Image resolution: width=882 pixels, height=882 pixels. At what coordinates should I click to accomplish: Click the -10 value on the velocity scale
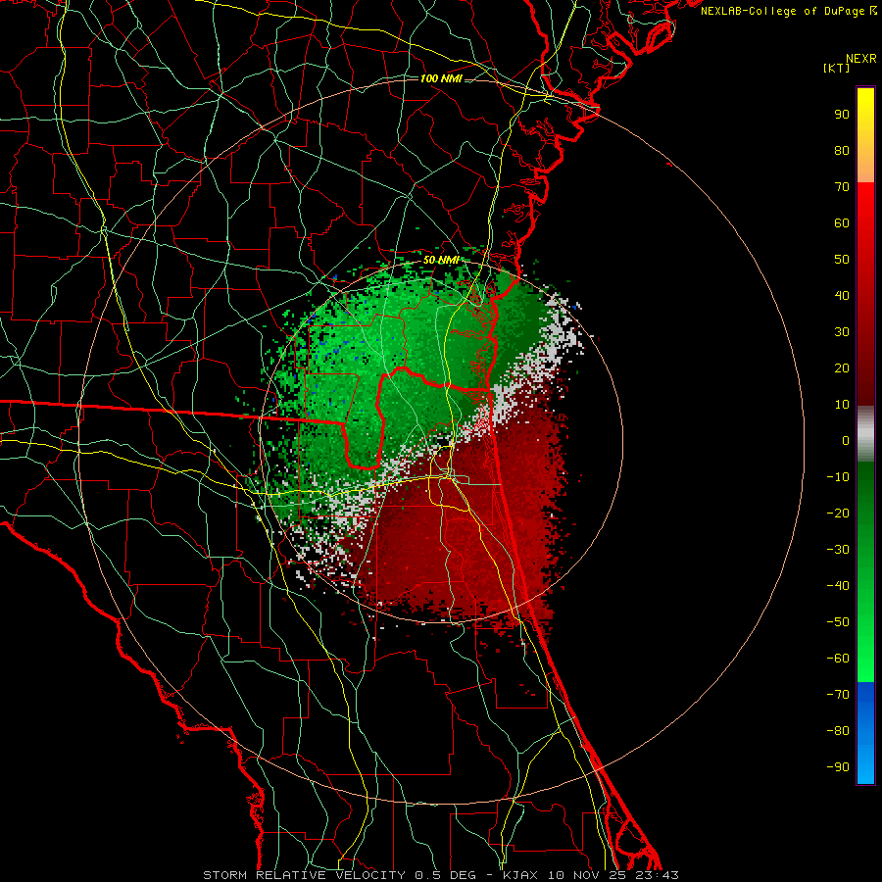838,477
